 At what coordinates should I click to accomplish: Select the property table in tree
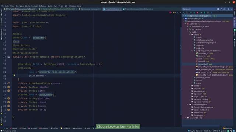click(200, 48)
